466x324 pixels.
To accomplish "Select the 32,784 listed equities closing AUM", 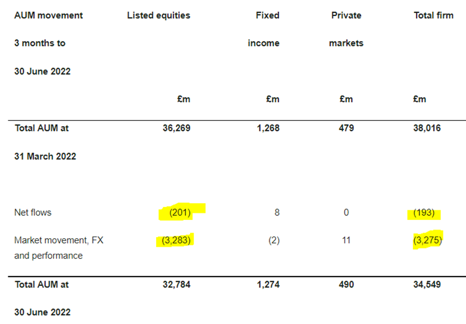I will tap(176, 285).
